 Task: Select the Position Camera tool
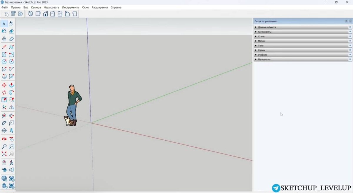4,162
